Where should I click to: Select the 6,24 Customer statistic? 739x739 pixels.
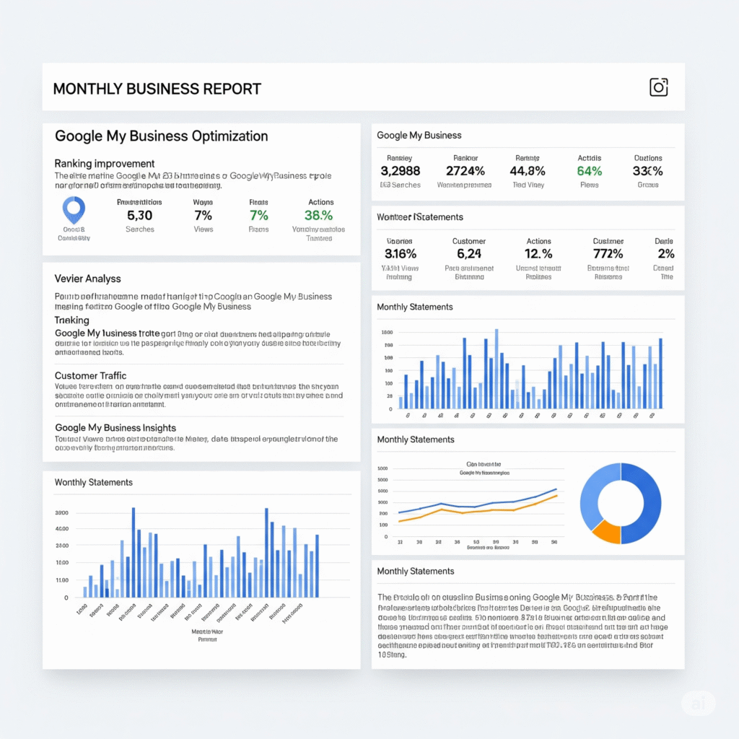coord(469,253)
